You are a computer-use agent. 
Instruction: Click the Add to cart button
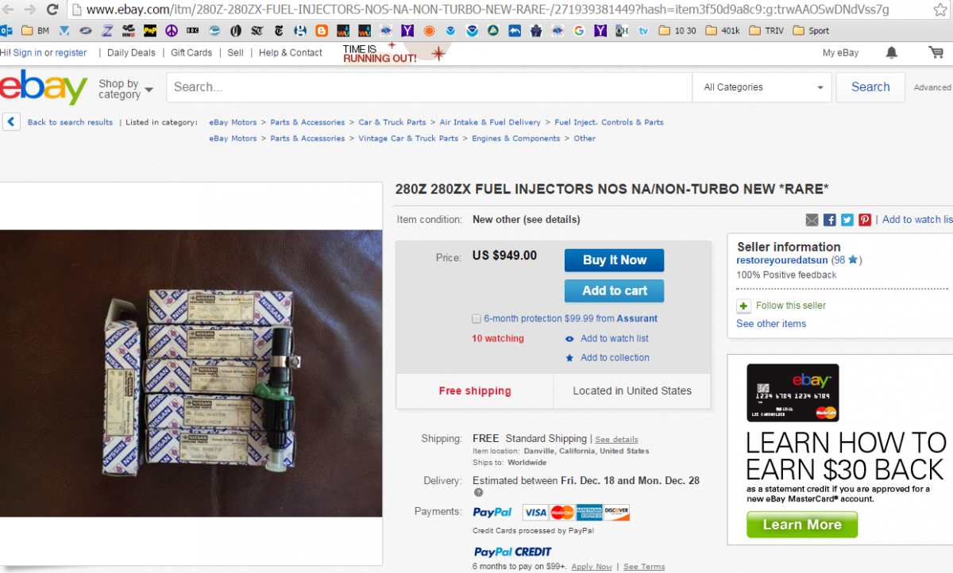click(614, 290)
